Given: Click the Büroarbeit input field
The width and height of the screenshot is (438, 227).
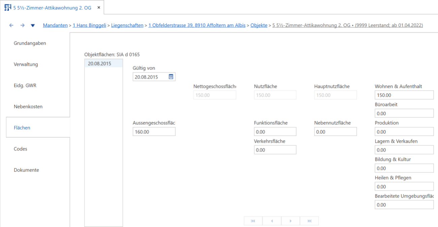Looking at the screenshot, I should 404,114.
